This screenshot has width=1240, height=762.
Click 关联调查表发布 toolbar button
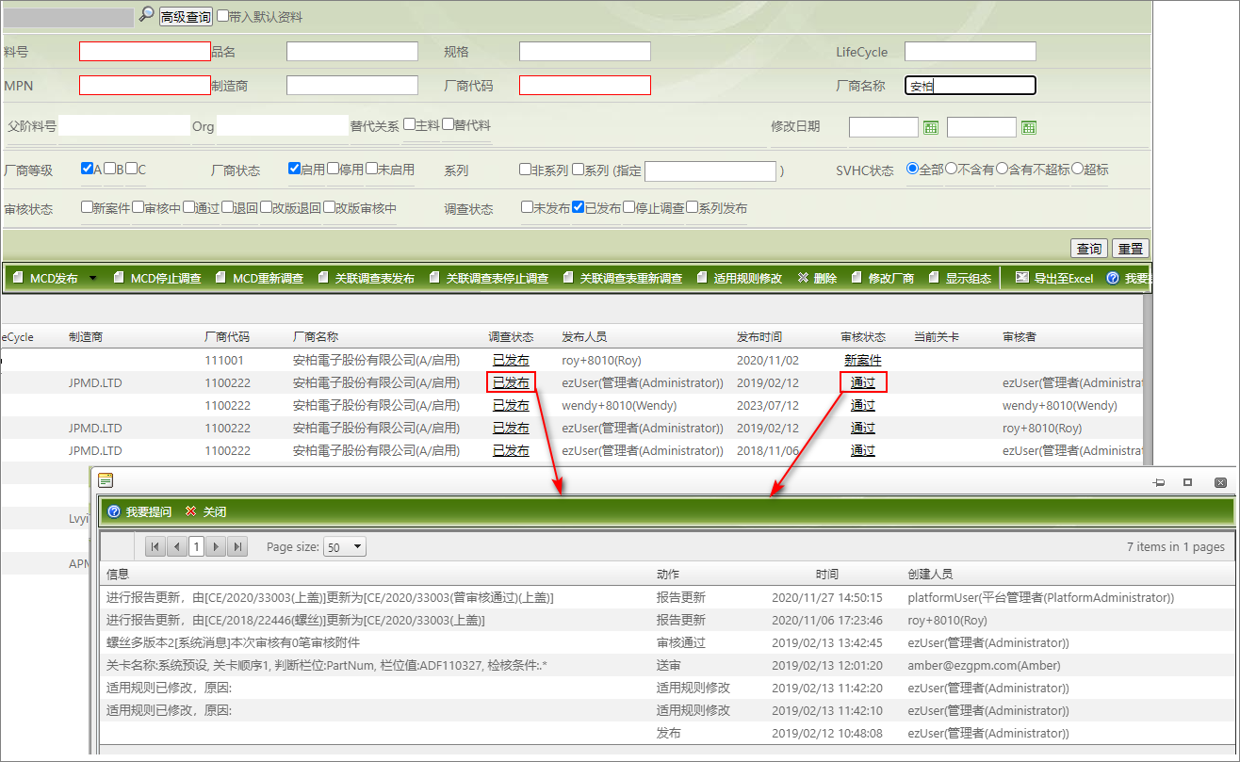(x=367, y=278)
